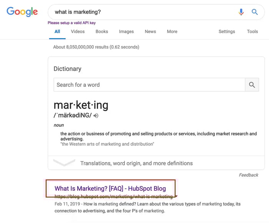Click the main Google search box

(142, 12)
